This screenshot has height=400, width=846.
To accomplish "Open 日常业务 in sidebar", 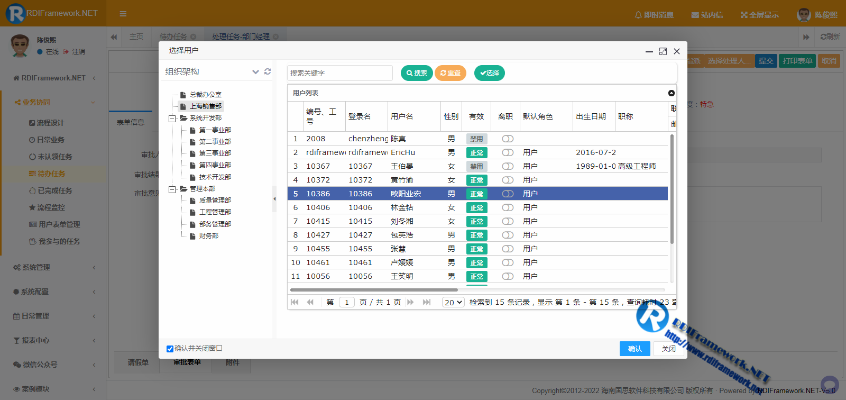I will click(x=47, y=140).
